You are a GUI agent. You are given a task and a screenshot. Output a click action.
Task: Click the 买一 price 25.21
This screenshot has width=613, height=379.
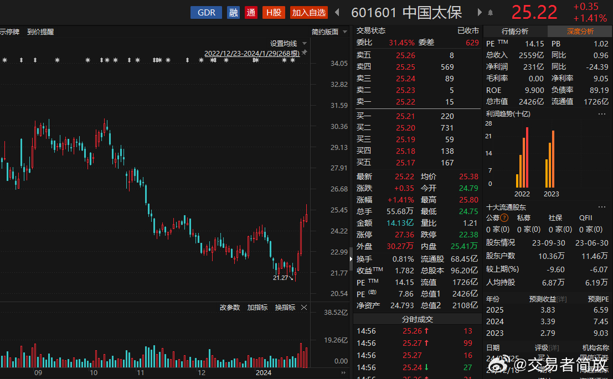coord(405,116)
